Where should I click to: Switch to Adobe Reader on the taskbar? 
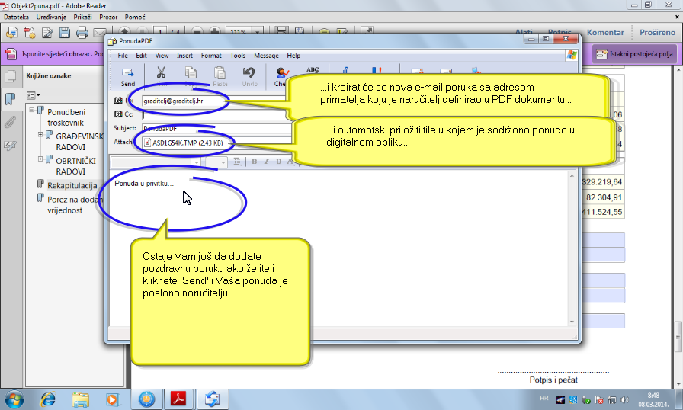point(178,399)
